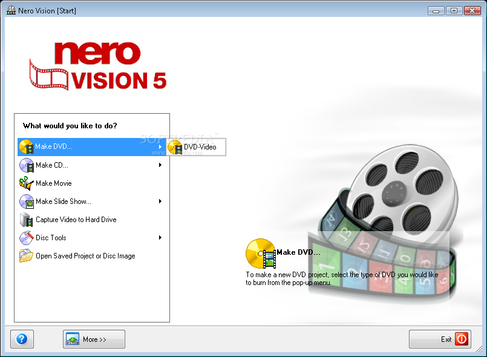Maximize the Nero Vision window
This screenshot has width=487, height=357.
(454, 11)
